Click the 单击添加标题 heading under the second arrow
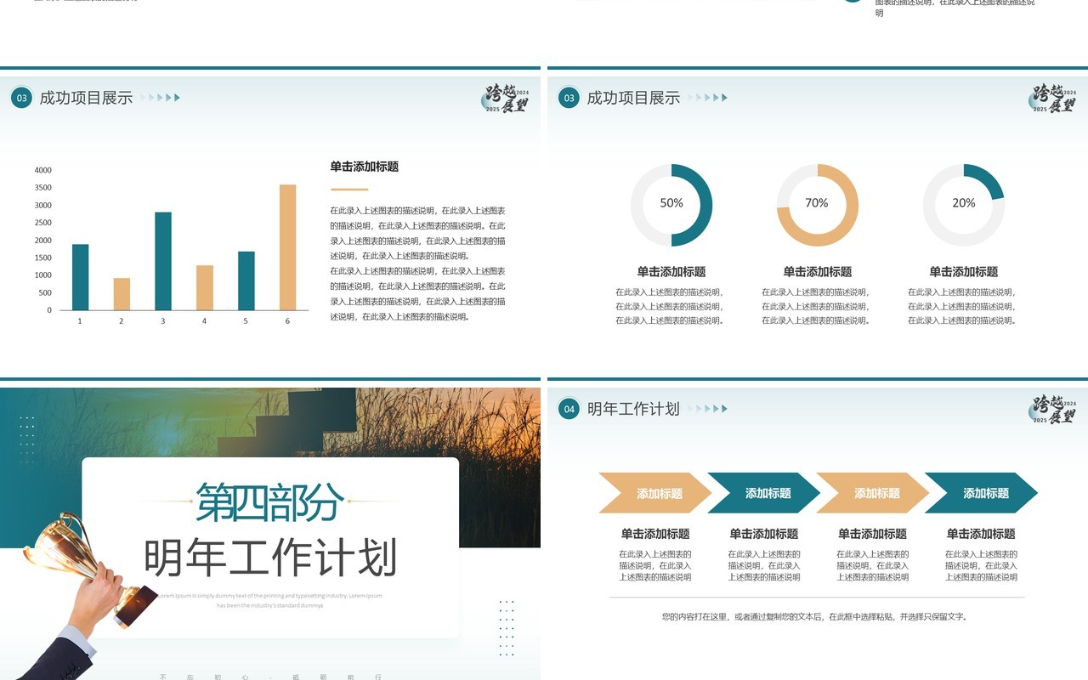The height and width of the screenshot is (680, 1088). pos(764,534)
